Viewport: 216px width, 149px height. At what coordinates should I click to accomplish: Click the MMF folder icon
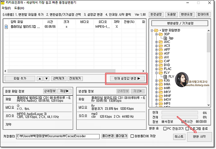161,96
